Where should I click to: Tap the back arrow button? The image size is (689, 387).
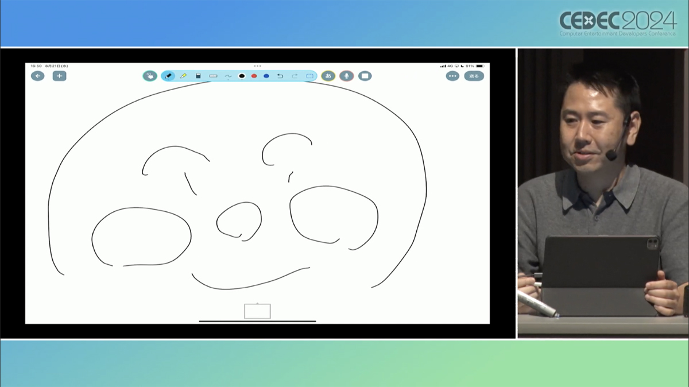38,76
